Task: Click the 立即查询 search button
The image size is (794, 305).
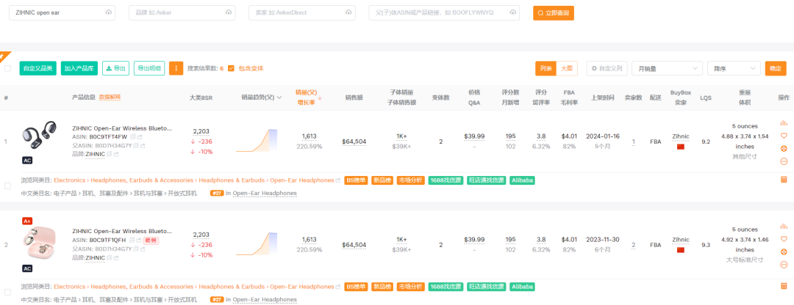Action: [x=553, y=12]
